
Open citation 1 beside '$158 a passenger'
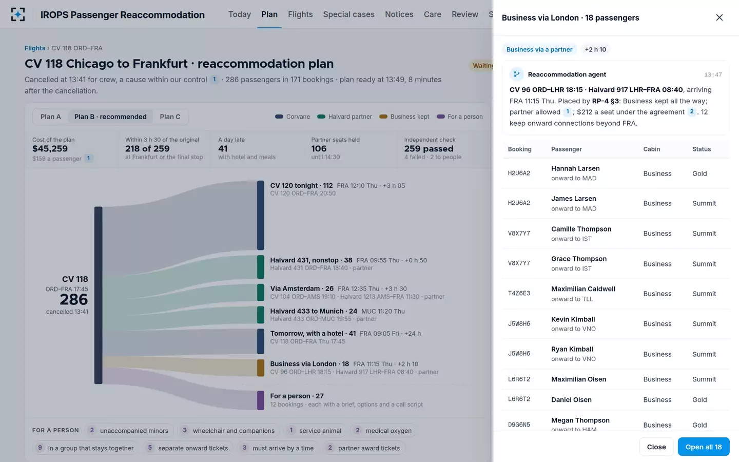point(88,159)
